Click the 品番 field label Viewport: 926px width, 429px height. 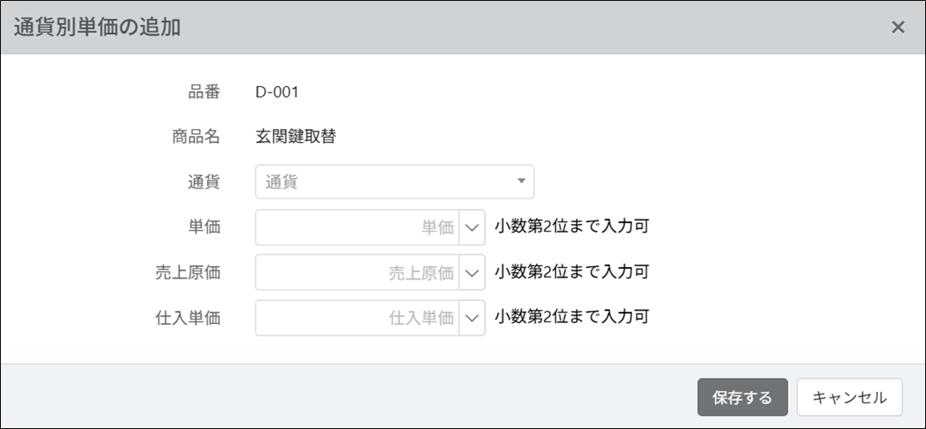204,92
